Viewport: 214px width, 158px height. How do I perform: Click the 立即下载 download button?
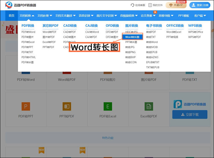click(190, 115)
